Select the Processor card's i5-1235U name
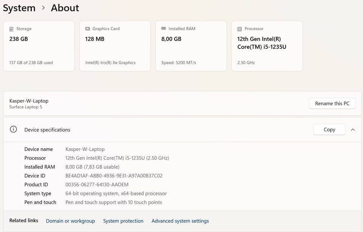Screen dimensions: 363x232 click(262, 43)
